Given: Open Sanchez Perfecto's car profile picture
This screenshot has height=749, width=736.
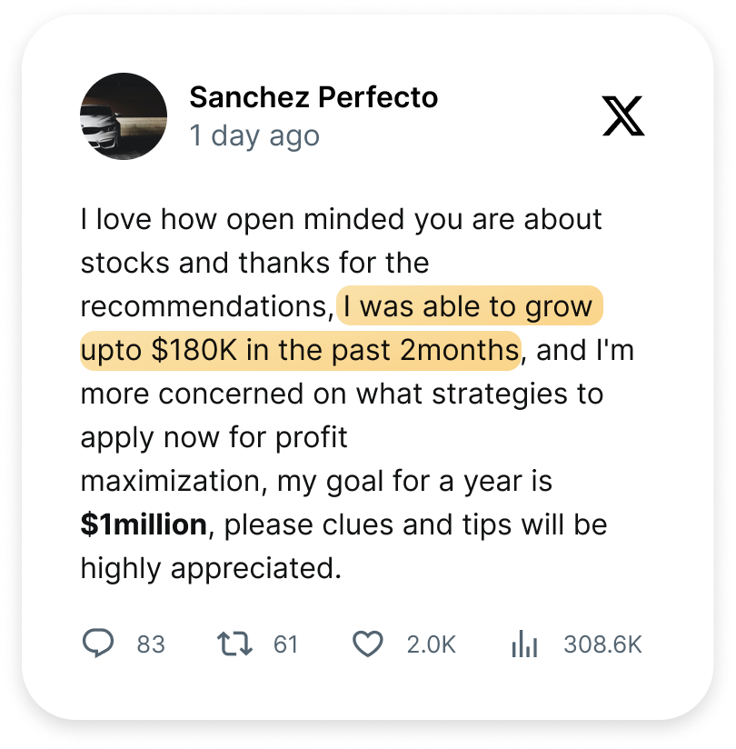Looking at the screenshot, I should click(x=124, y=116).
